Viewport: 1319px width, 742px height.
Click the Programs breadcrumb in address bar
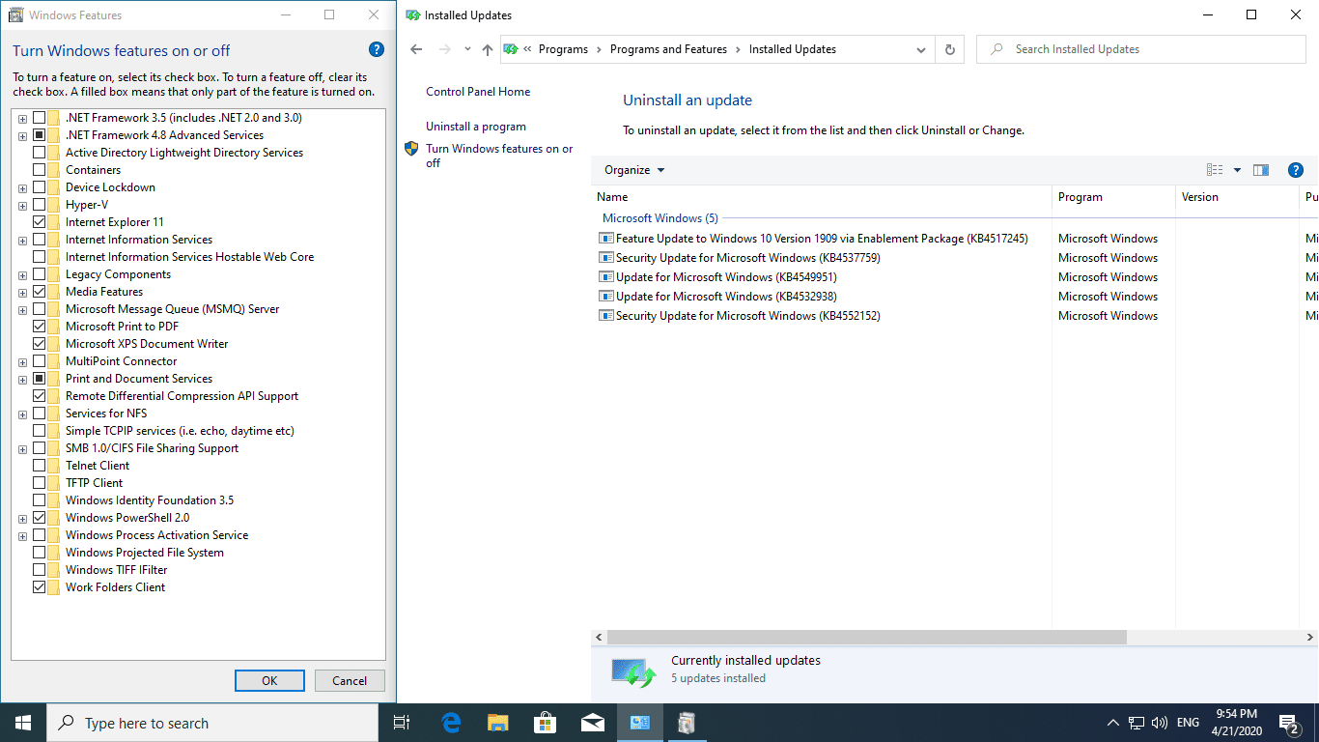click(563, 49)
